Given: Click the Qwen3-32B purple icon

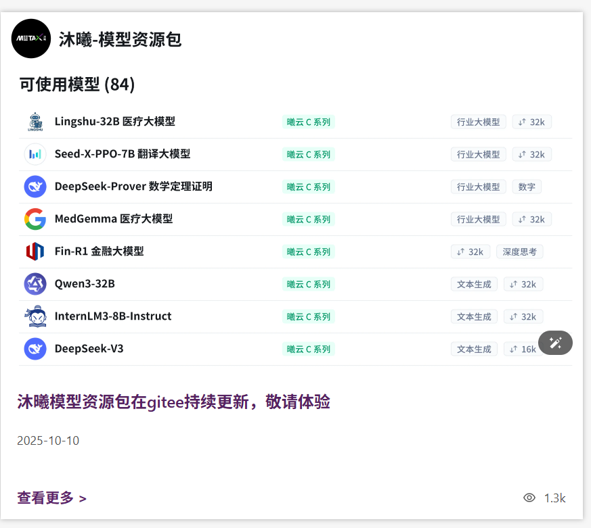Looking at the screenshot, I should [x=35, y=284].
